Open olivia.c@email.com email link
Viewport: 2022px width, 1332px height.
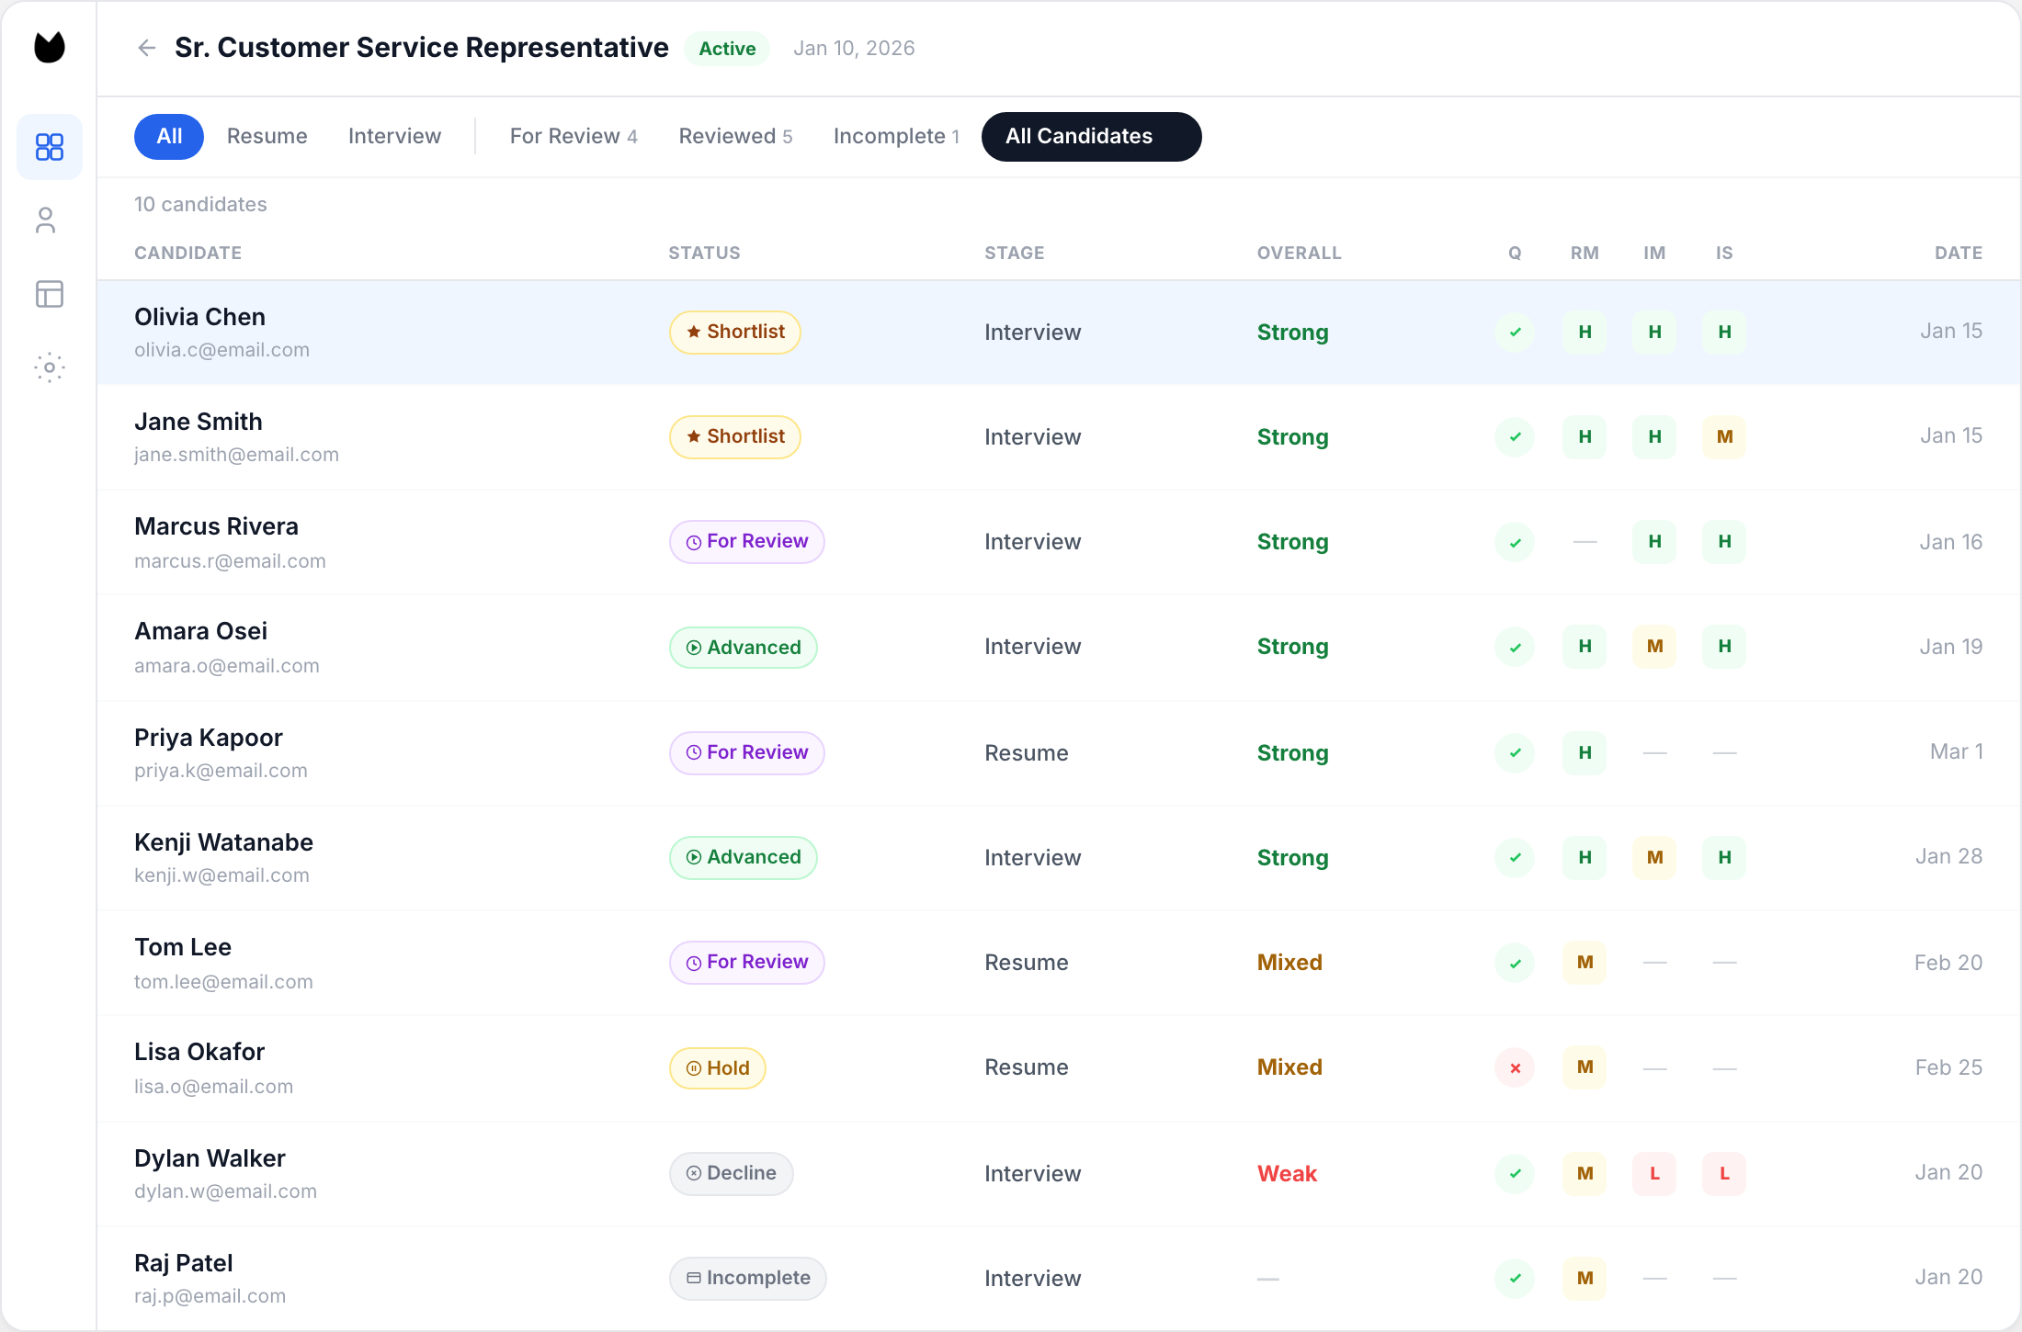coord(222,349)
